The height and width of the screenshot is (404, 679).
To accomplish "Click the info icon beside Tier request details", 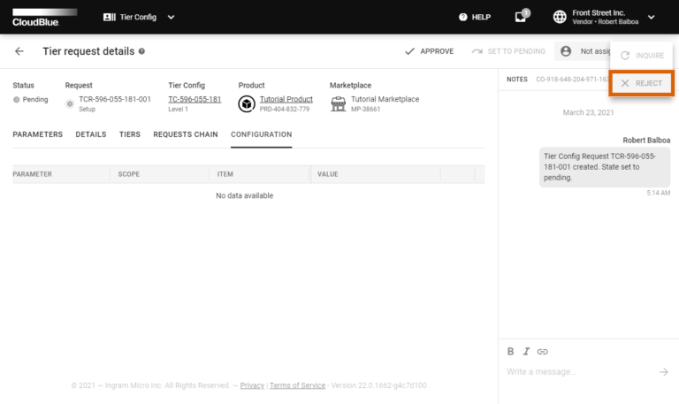I will pos(141,51).
